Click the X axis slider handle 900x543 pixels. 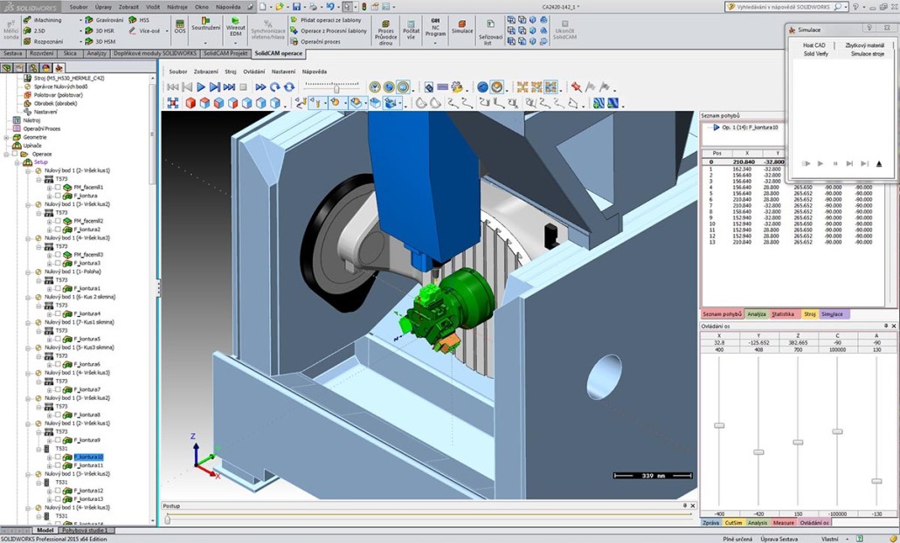click(718, 425)
